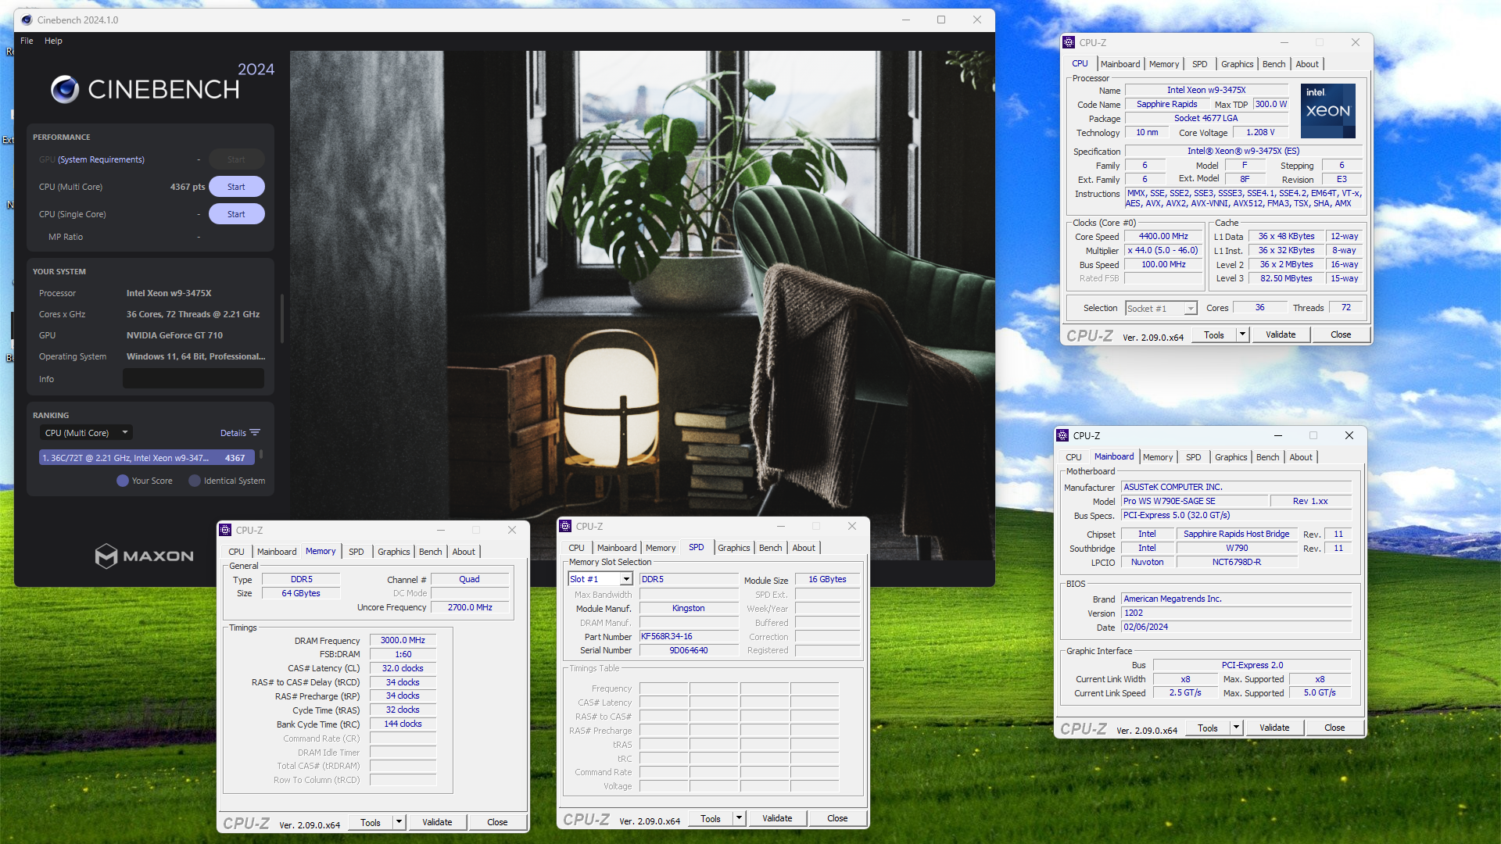
Task: Switch to Graphics tab in Memory window
Action: click(393, 552)
